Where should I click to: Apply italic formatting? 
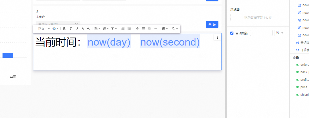click(70, 29)
